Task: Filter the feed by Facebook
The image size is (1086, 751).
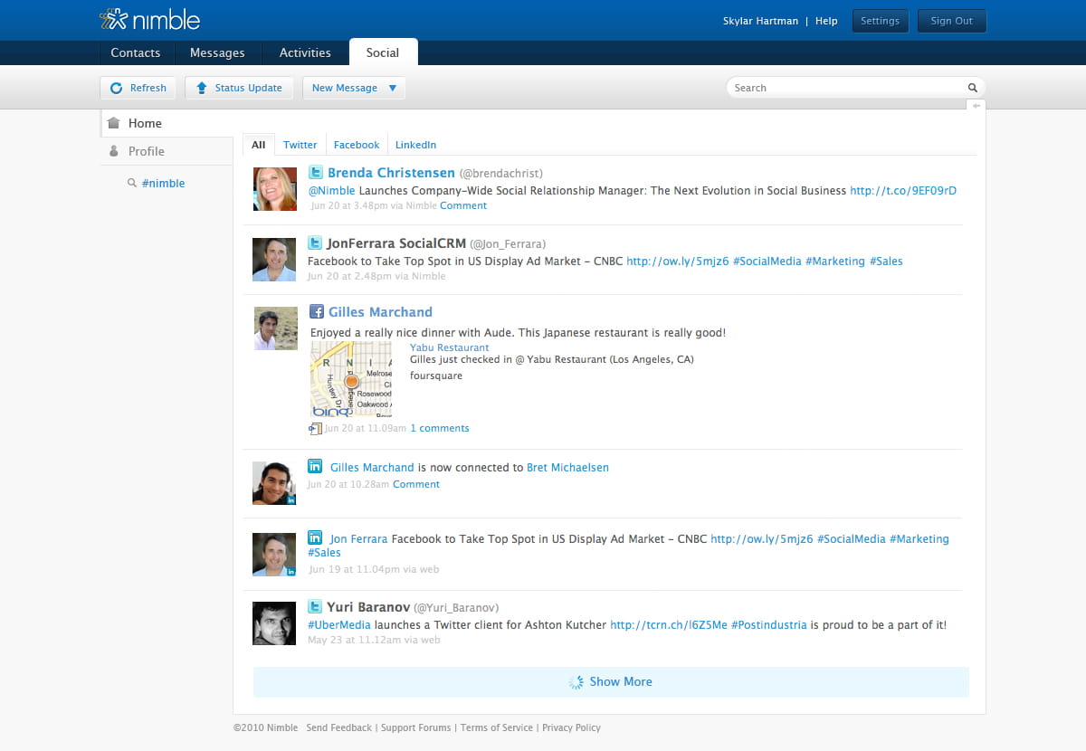Action: pos(357,145)
